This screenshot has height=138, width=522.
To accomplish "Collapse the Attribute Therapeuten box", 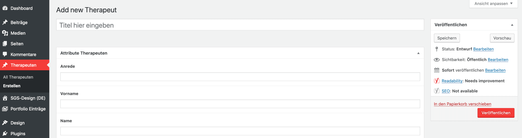I will [418, 53].
